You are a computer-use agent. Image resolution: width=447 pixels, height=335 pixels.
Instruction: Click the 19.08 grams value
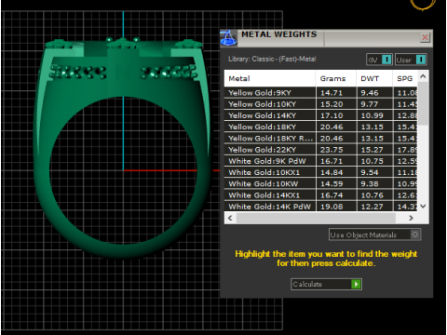click(x=332, y=207)
